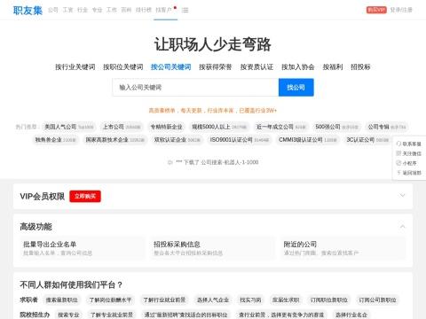Screen dimensions: 426x319
Task: Open the 公司 nav item
Action: coord(53,10)
